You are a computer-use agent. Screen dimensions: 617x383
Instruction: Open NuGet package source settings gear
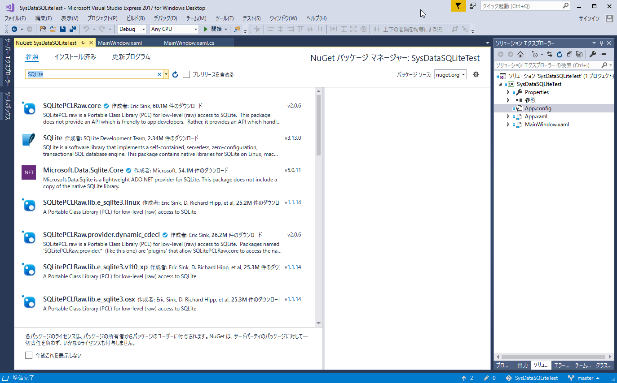(476, 74)
